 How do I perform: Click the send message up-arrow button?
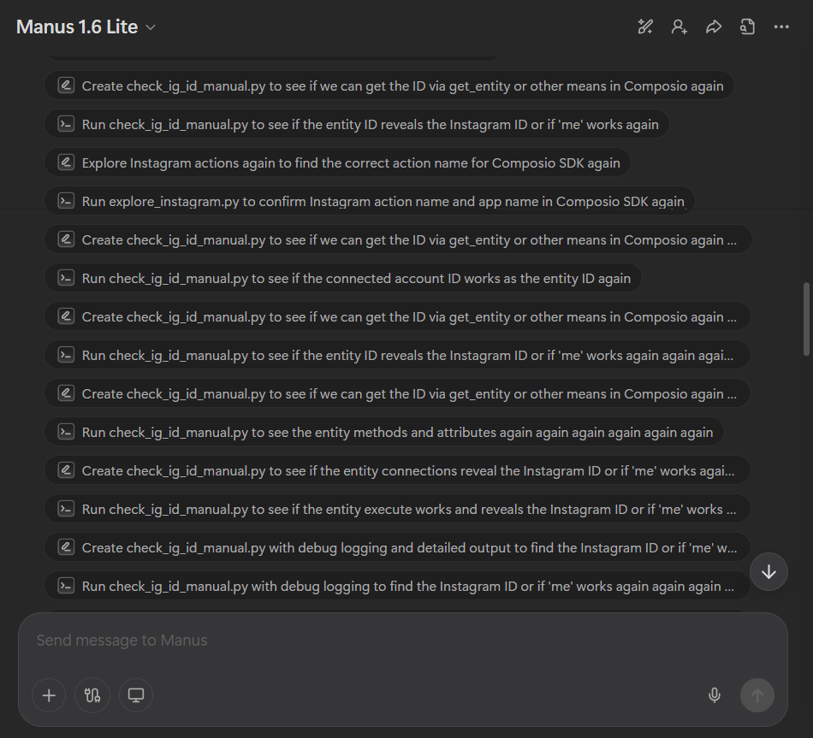coord(757,695)
